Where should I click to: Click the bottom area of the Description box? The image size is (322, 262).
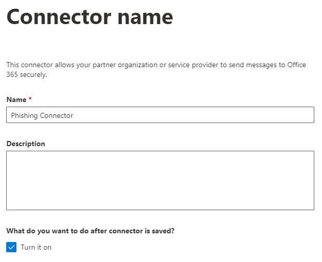[x=160, y=202]
